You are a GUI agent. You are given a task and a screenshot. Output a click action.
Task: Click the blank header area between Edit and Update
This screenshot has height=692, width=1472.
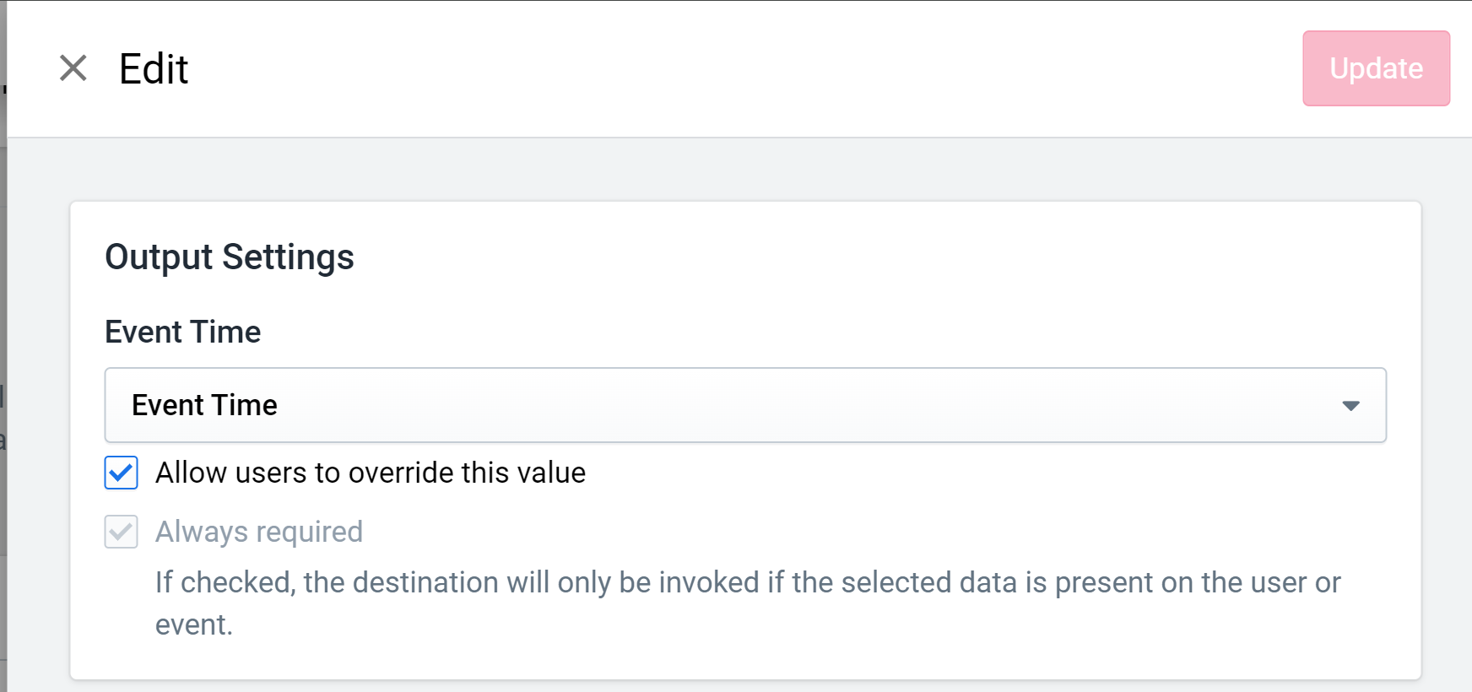(x=743, y=68)
